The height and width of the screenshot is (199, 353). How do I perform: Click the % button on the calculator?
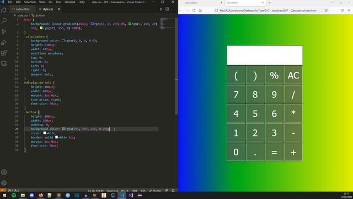point(274,75)
